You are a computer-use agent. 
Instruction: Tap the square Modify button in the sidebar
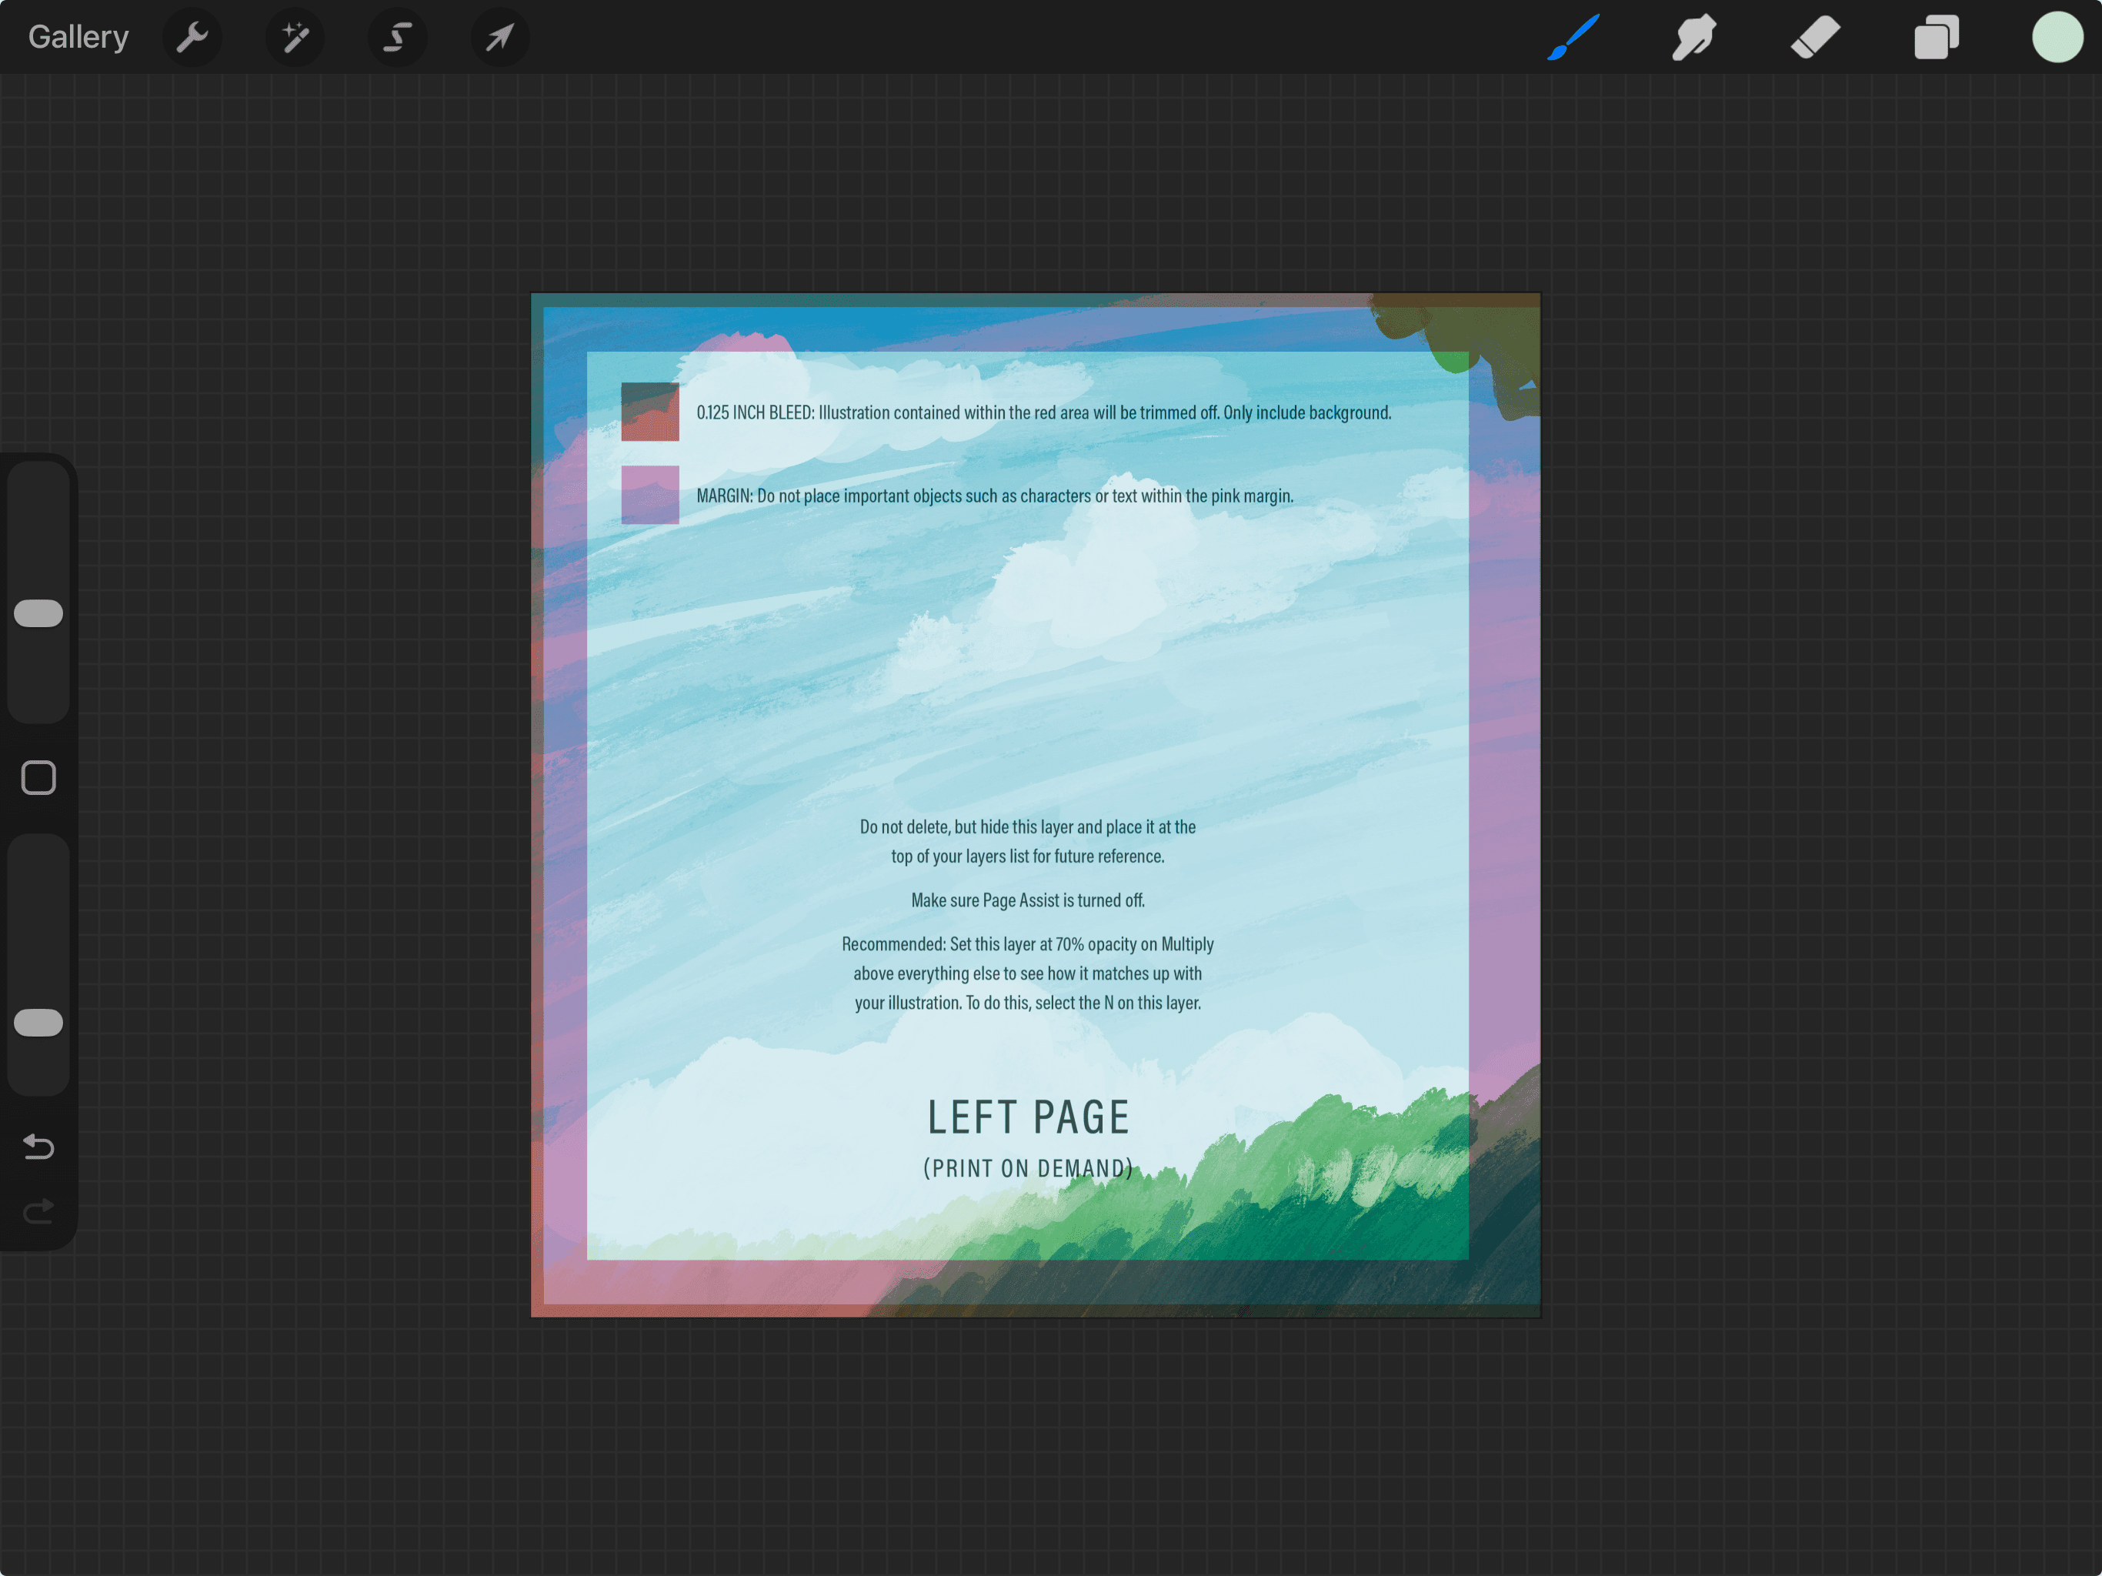[x=38, y=777]
